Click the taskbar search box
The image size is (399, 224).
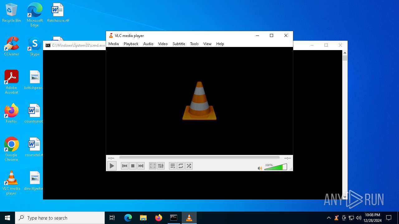coord(60,218)
